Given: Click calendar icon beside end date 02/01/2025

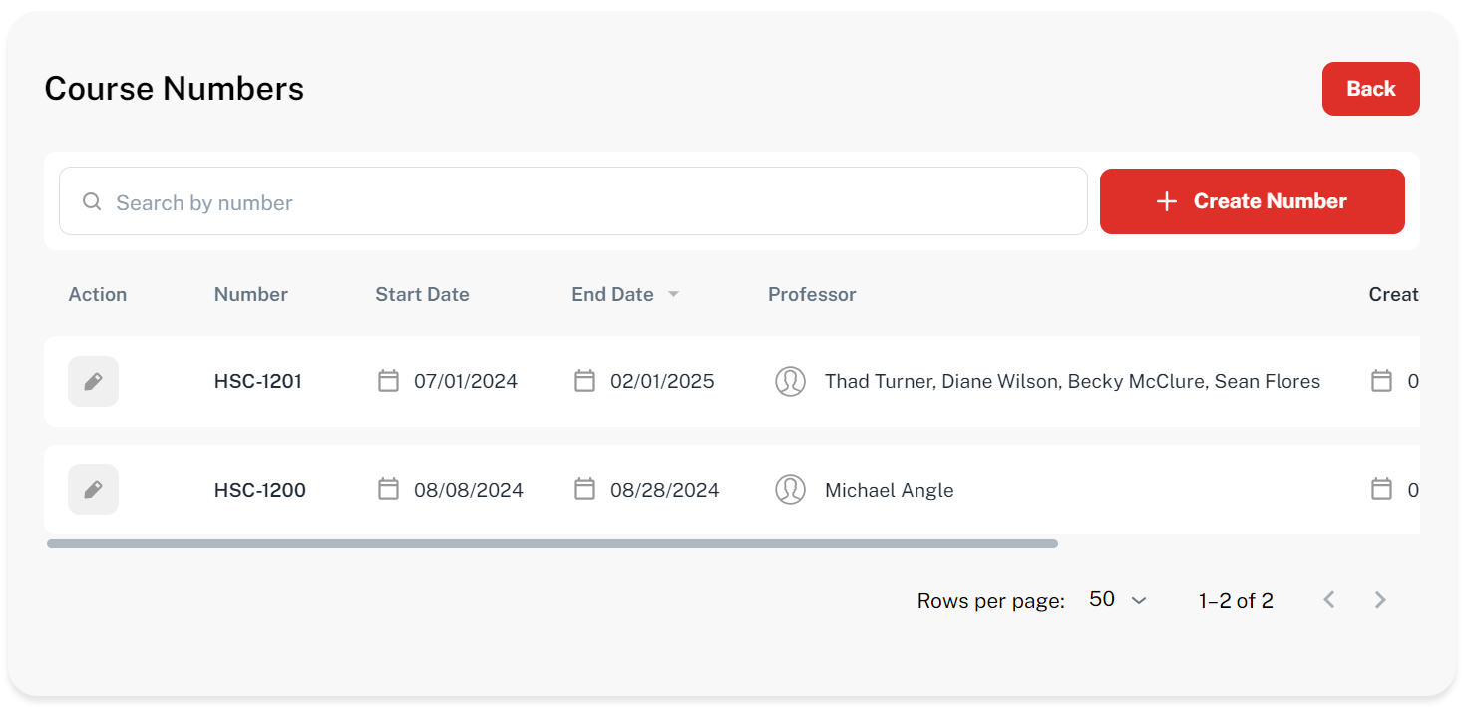Looking at the screenshot, I should pyautogui.click(x=584, y=381).
